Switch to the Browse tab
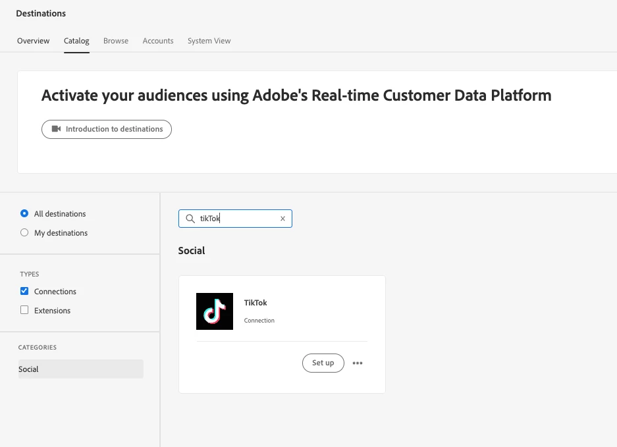This screenshot has height=447, width=617. point(116,41)
